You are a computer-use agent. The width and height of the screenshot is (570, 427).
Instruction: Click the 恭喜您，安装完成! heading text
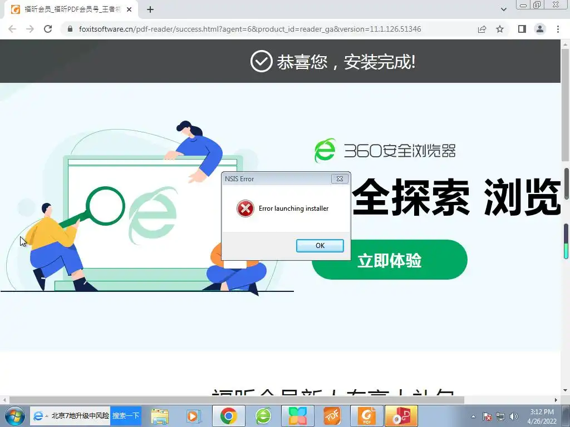[346, 62]
